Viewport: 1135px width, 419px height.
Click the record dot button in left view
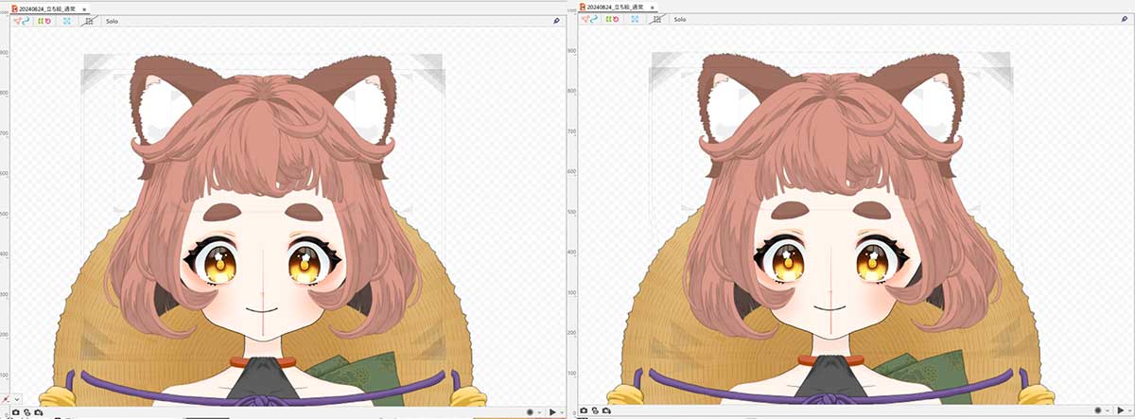(530, 412)
